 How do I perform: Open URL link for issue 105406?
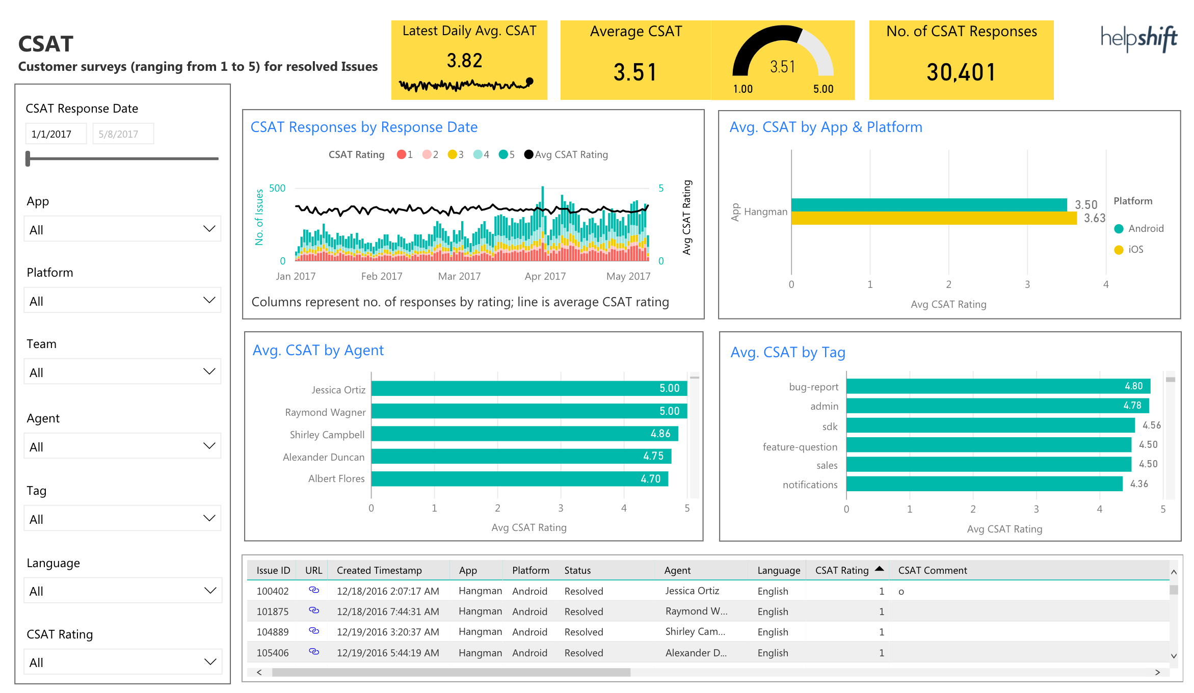click(313, 652)
